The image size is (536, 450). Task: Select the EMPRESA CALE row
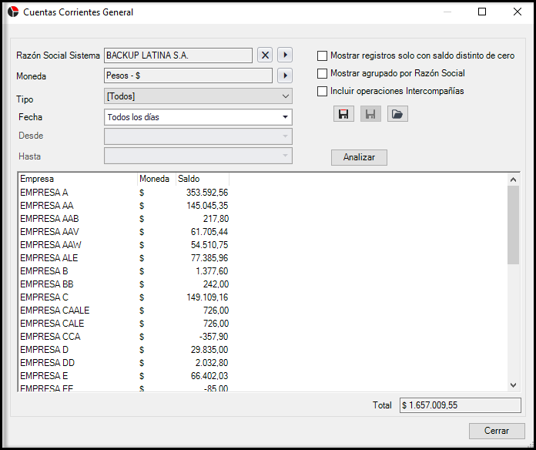[124, 324]
